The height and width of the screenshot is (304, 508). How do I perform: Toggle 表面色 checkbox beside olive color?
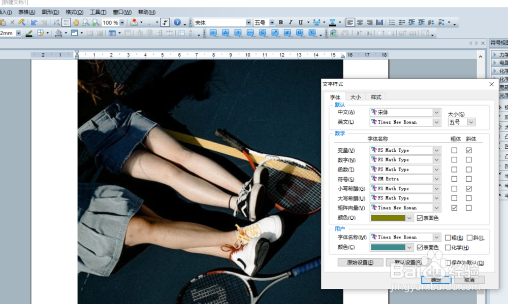point(420,218)
